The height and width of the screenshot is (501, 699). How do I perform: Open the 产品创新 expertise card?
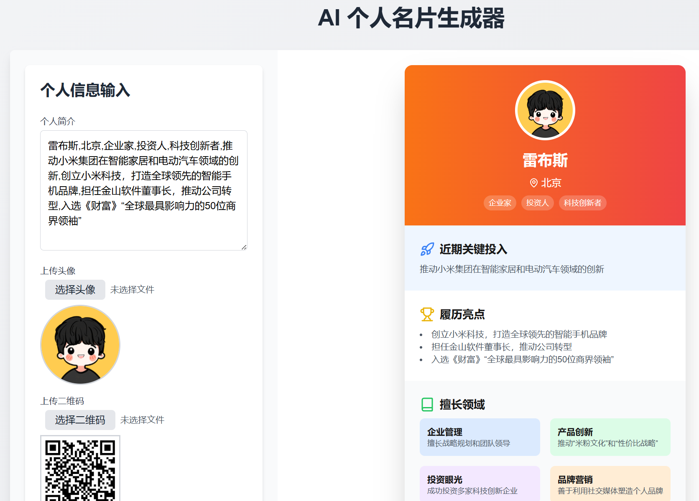click(610, 437)
